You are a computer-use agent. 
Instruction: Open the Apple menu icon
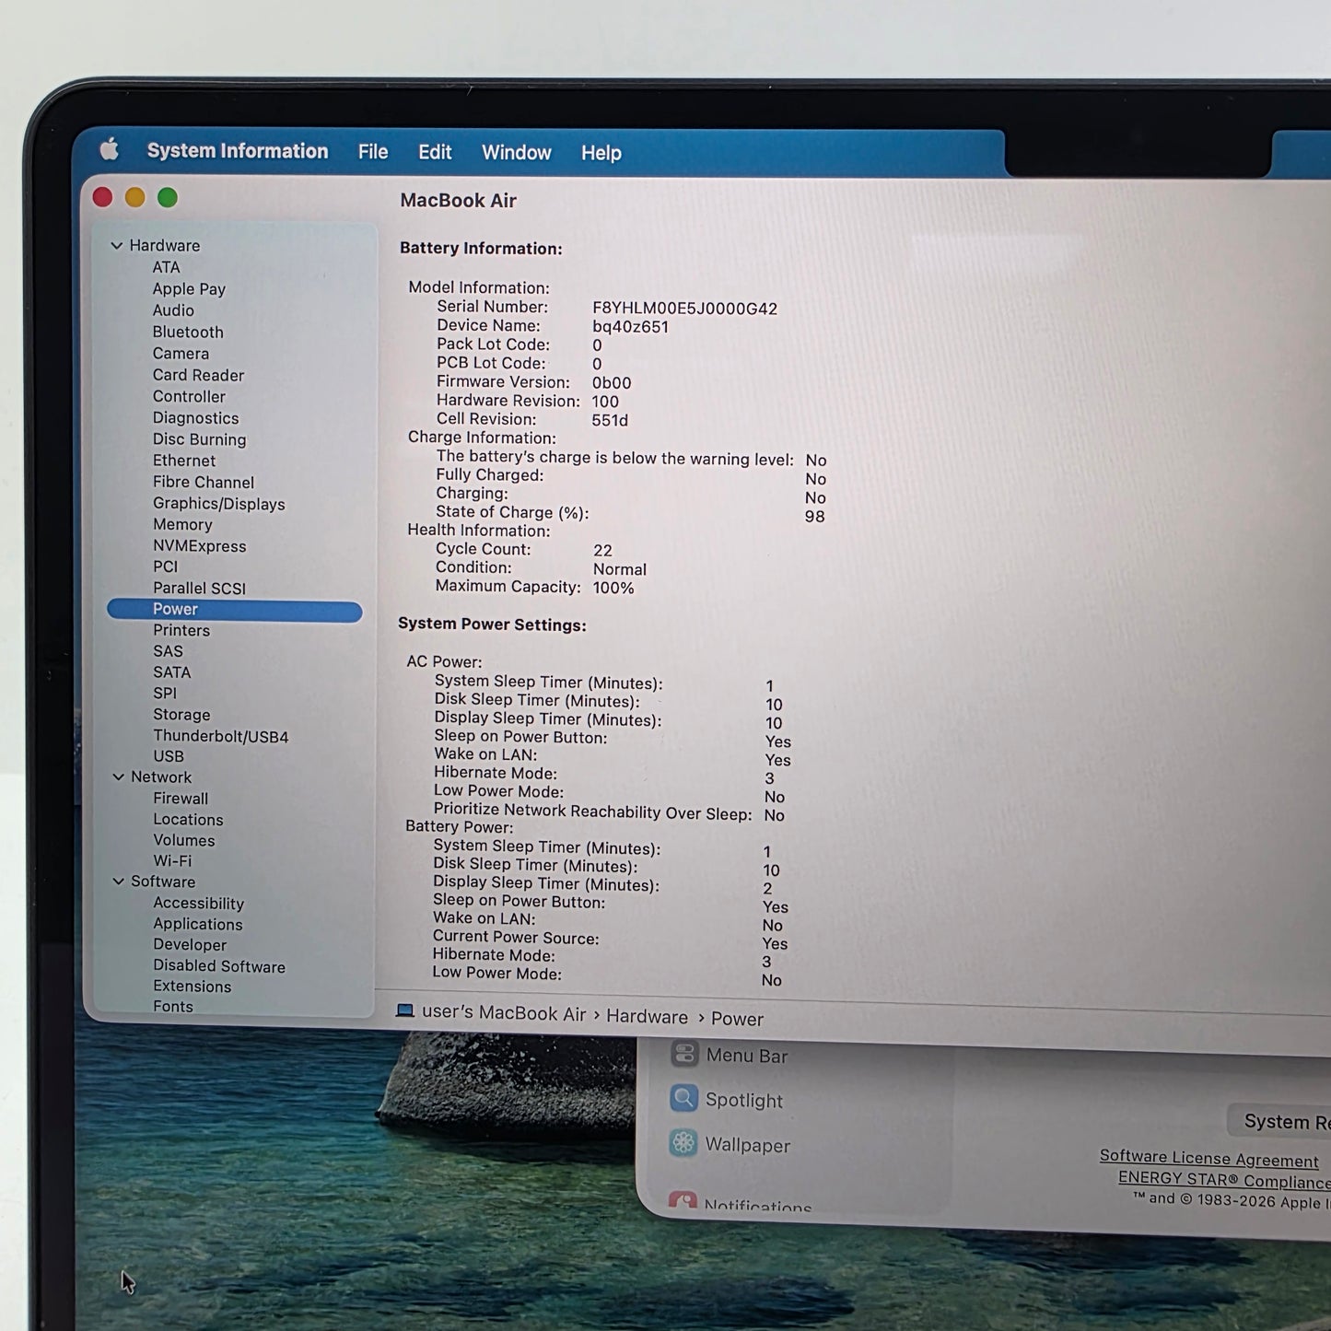(x=109, y=148)
